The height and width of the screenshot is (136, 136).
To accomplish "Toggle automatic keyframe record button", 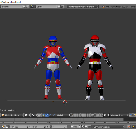I will [x=129, y=127].
